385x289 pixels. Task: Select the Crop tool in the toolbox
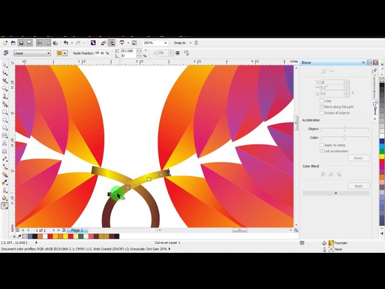pos(5,81)
